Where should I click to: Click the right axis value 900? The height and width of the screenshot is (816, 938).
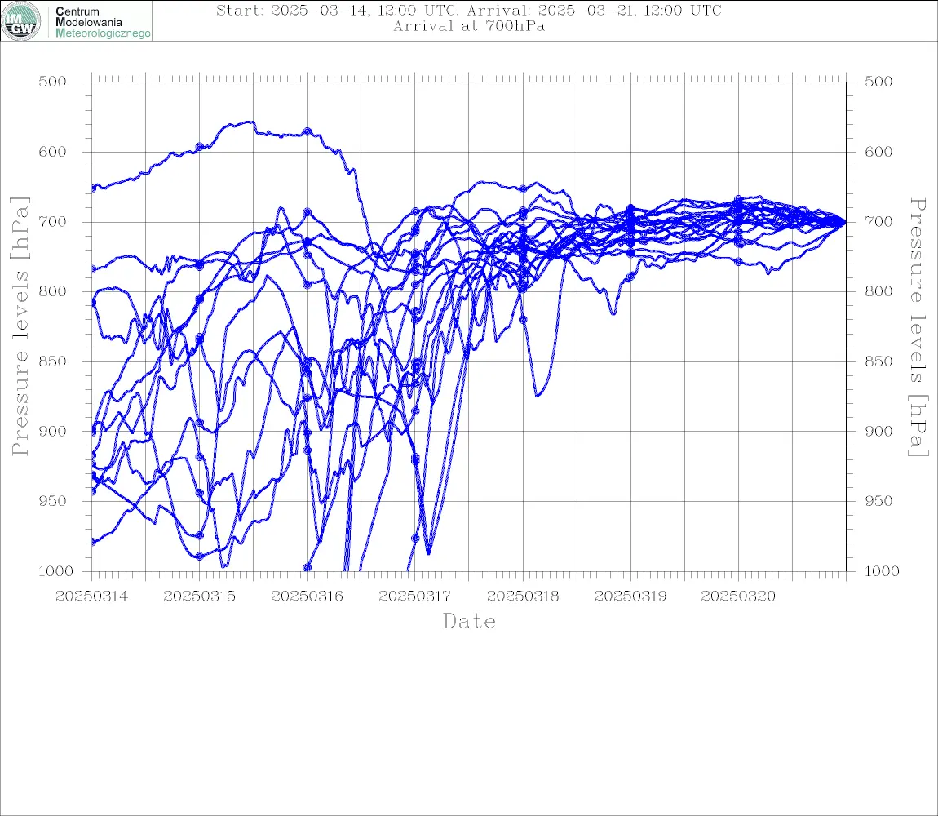tap(878, 431)
